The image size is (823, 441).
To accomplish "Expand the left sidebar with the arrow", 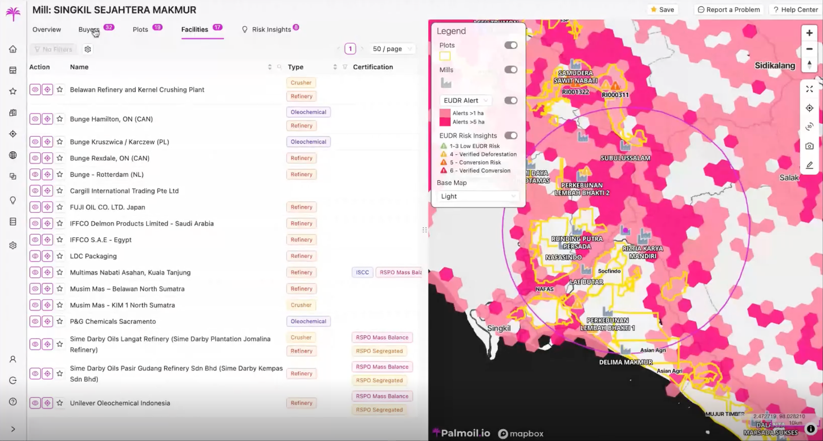I will click(13, 429).
